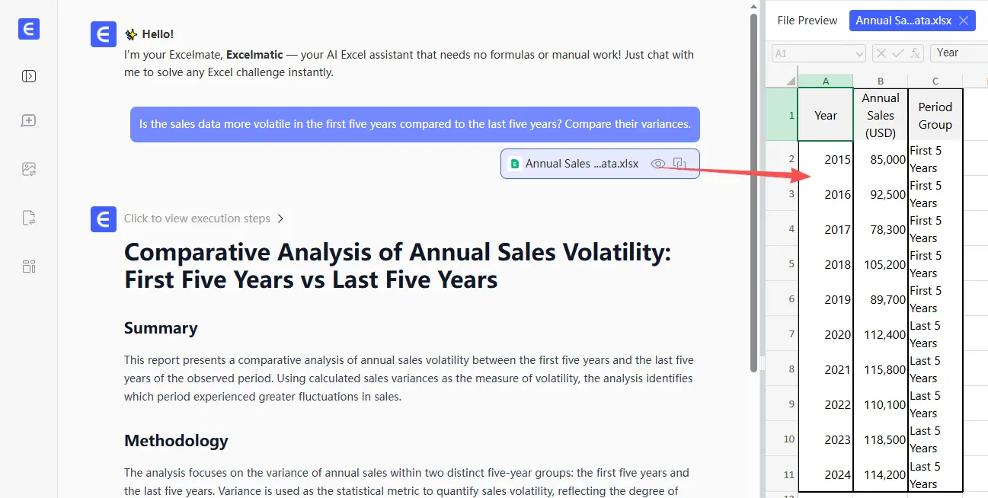The image size is (988, 498).
Task: Click the formula bar input showing Year
Action: click(958, 53)
